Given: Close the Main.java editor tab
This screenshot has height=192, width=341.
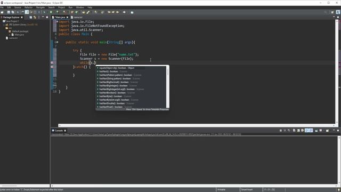Looking at the screenshot, I should click(x=68, y=17).
